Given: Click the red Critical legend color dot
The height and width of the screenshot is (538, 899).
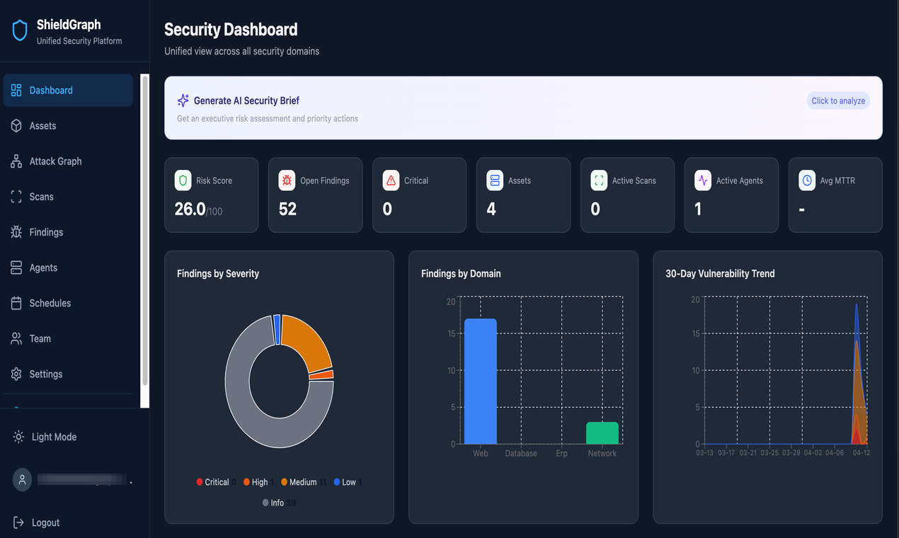Looking at the screenshot, I should click(x=200, y=481).
